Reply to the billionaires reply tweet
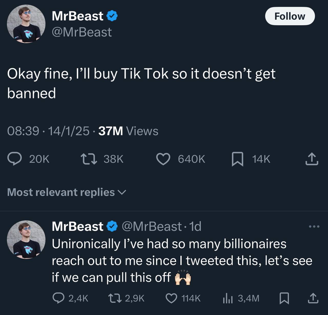 click(x=58, y=298)
